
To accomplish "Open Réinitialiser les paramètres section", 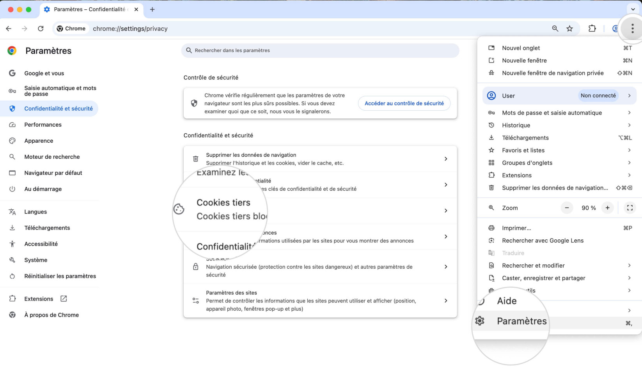I will click(50, 276).
